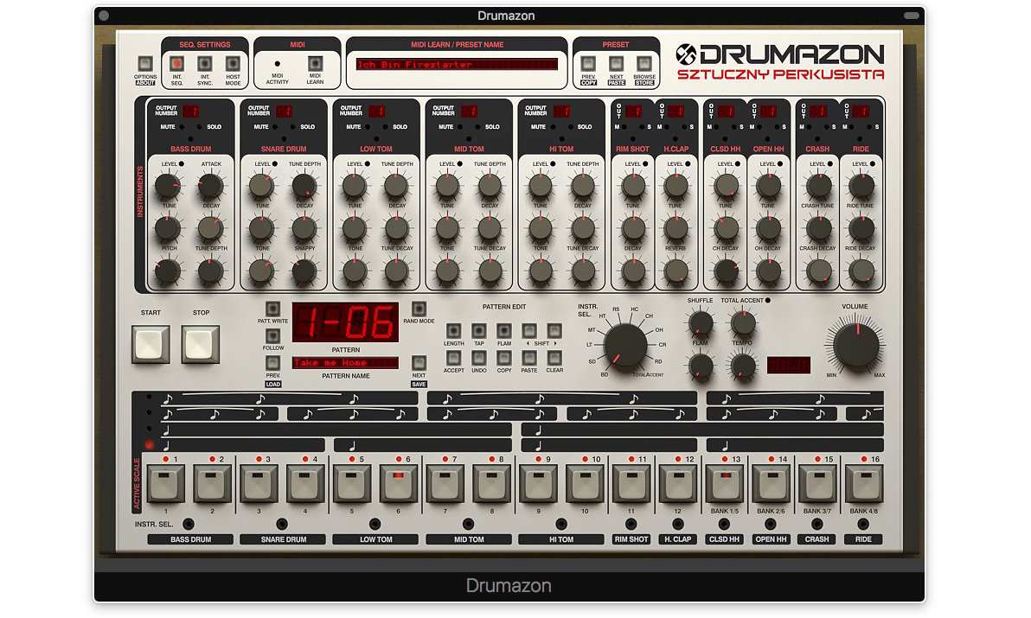Toggle step button 1
The height and width of the screenshot is (618, 1031).
point(166,484)
